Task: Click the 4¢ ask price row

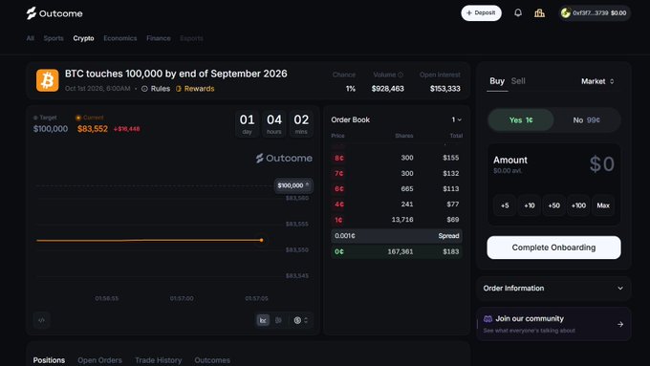Action: pos(397,204)
